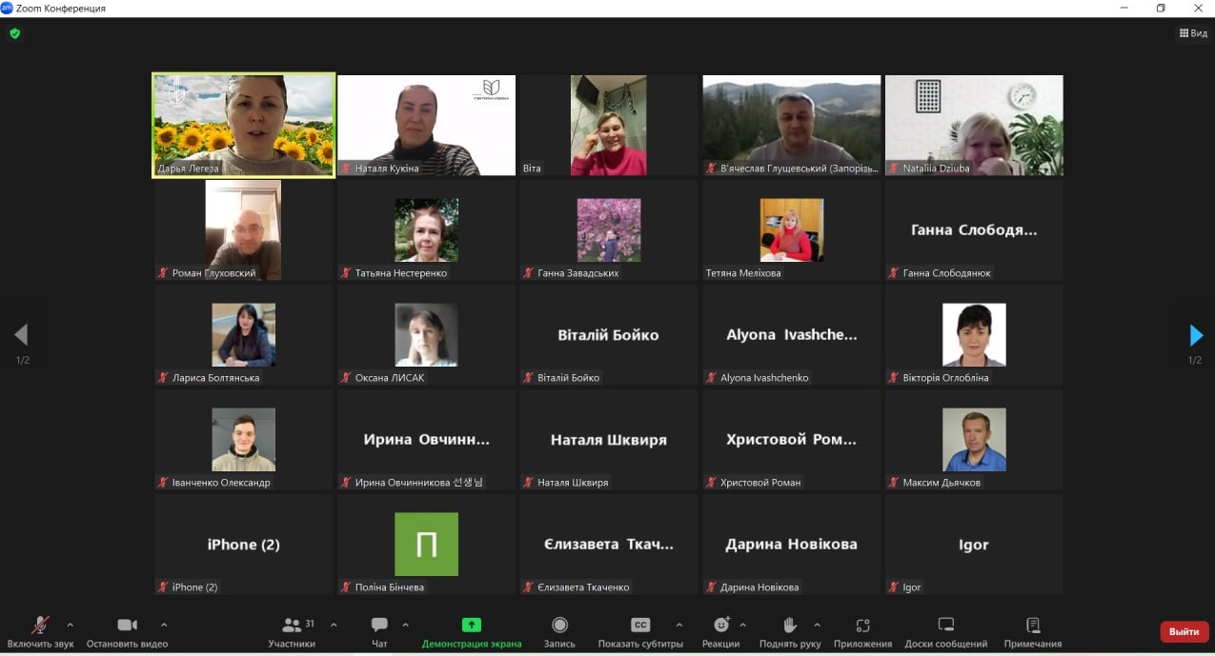Expand the chat options chevron
This screenshot has width=1215, height=656.
[406, 625]
